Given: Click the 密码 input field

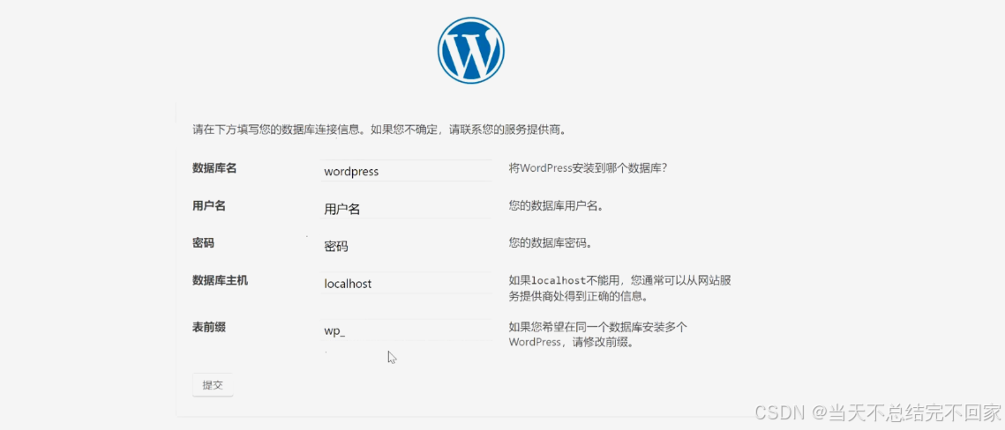Looking at the screenshot, I should 407,246.
